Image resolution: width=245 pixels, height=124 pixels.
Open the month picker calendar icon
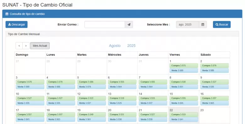[x=203, y=25]
